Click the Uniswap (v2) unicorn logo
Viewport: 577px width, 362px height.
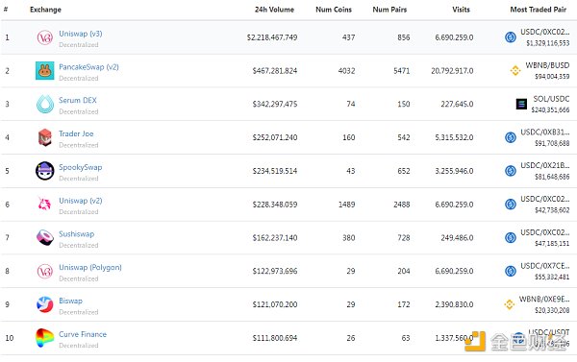[x=45, y=204]
